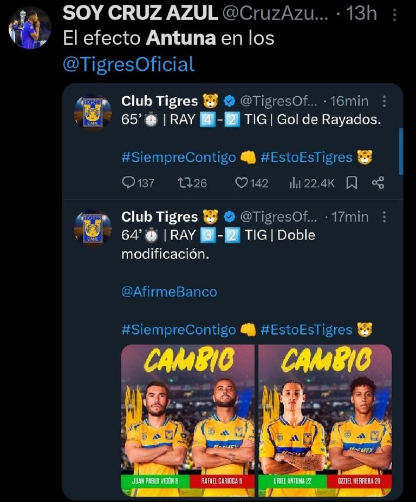Open more options on SOY CRUZ AZUL tweet
416x502 pixels.
click(394, 15)
